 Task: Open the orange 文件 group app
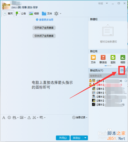(x=93, y=59)
